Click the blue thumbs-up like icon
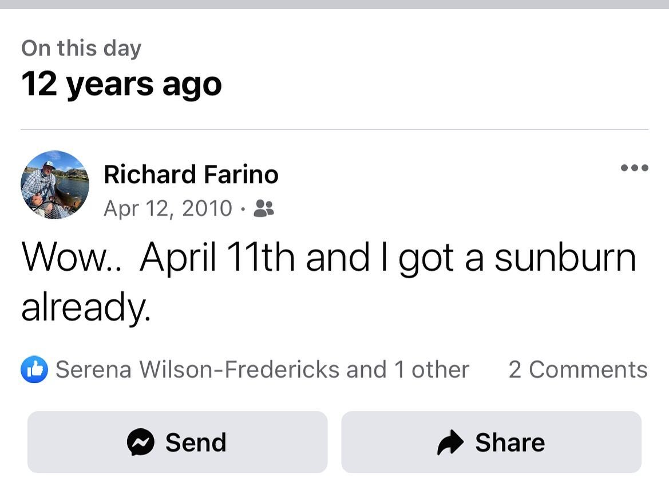Viewport: 669px width, 494px height. 34,369
